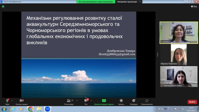Click the green screen-viewing notification banner
The height and width of the screenshot is (112, 199).
click(96, 2)
